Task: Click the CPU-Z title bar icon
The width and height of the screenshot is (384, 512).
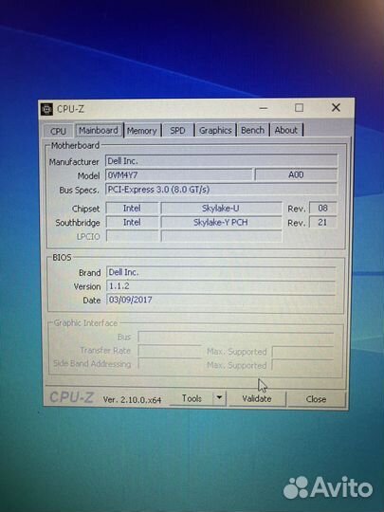Action: 47,109
